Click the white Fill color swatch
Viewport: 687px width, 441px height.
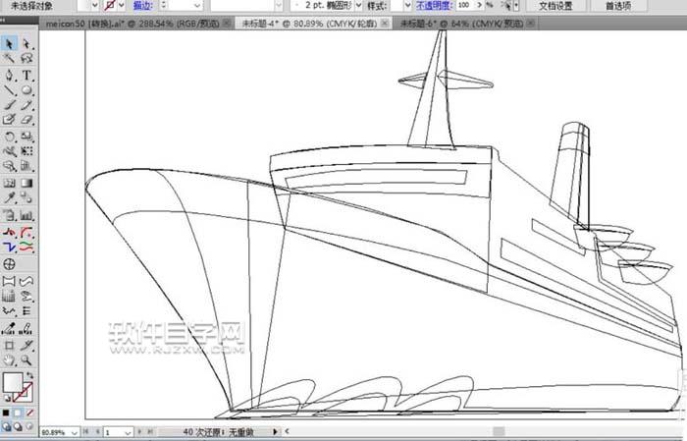(13, 382)
